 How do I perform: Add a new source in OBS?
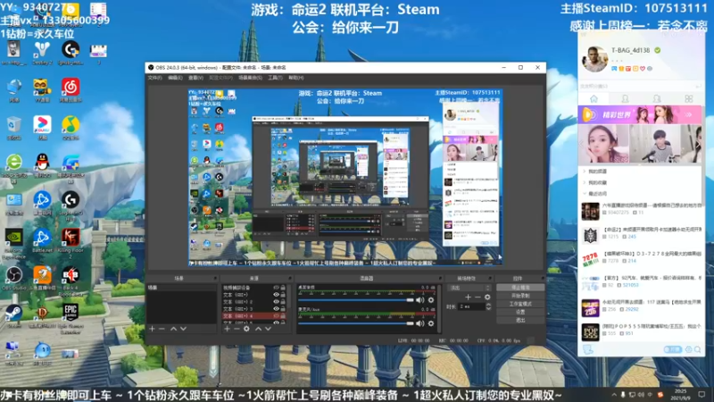pyautogui.click(x=227, y=329)
